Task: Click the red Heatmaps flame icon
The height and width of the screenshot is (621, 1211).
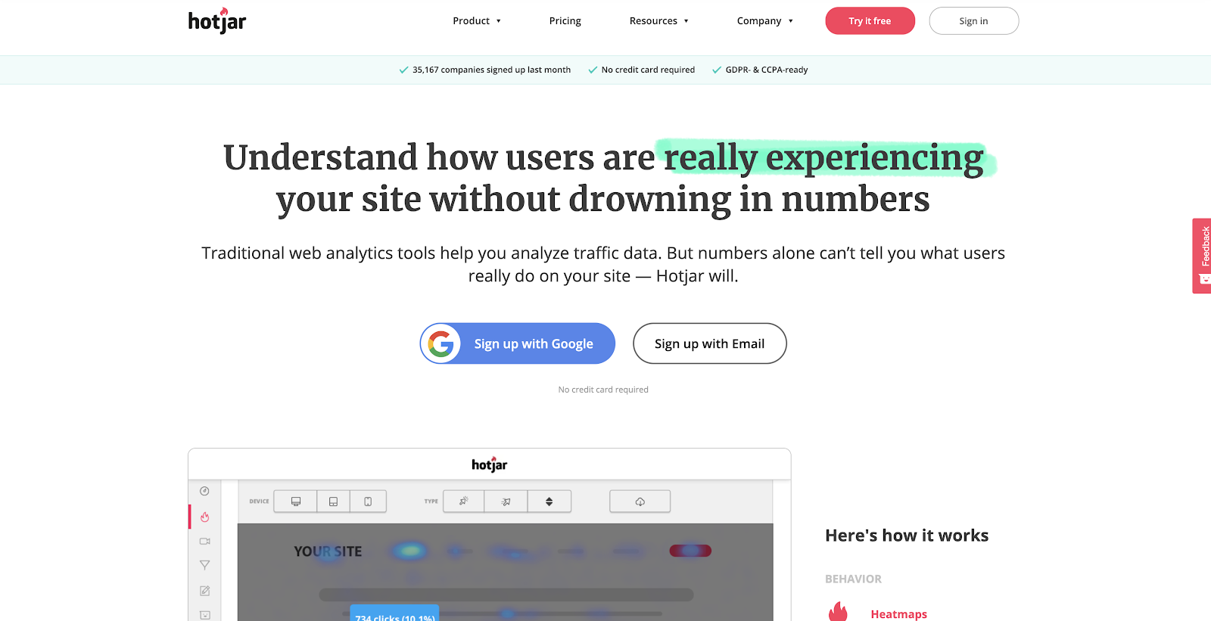Action: coord(838,612)
